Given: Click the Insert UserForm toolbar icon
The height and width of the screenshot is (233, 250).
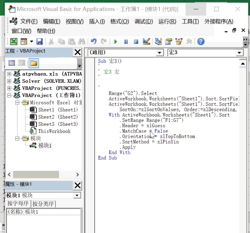Looking at the screenshot, I should pyautogui.click(x=24, y=42).
